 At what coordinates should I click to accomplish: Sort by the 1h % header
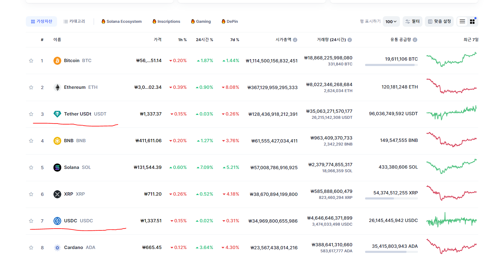coord(182,40)
